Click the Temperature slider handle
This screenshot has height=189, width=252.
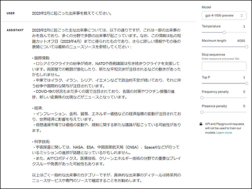[x=224, y=32]
